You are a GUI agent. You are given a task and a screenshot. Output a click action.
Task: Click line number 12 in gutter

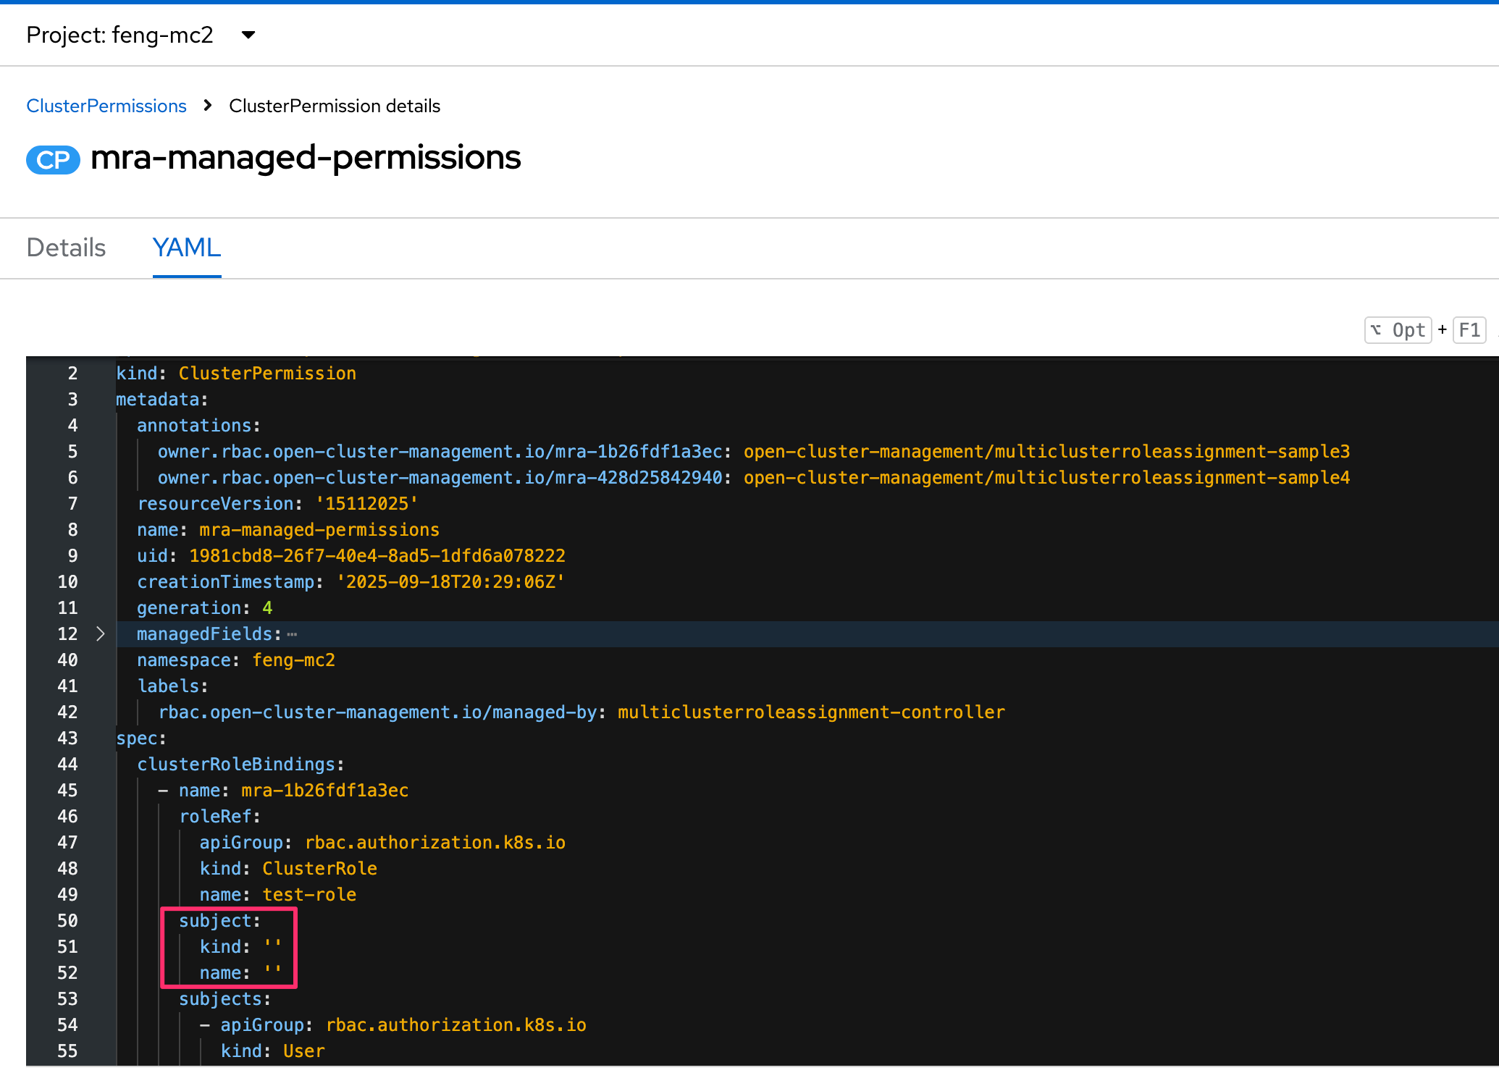[67, 633]
